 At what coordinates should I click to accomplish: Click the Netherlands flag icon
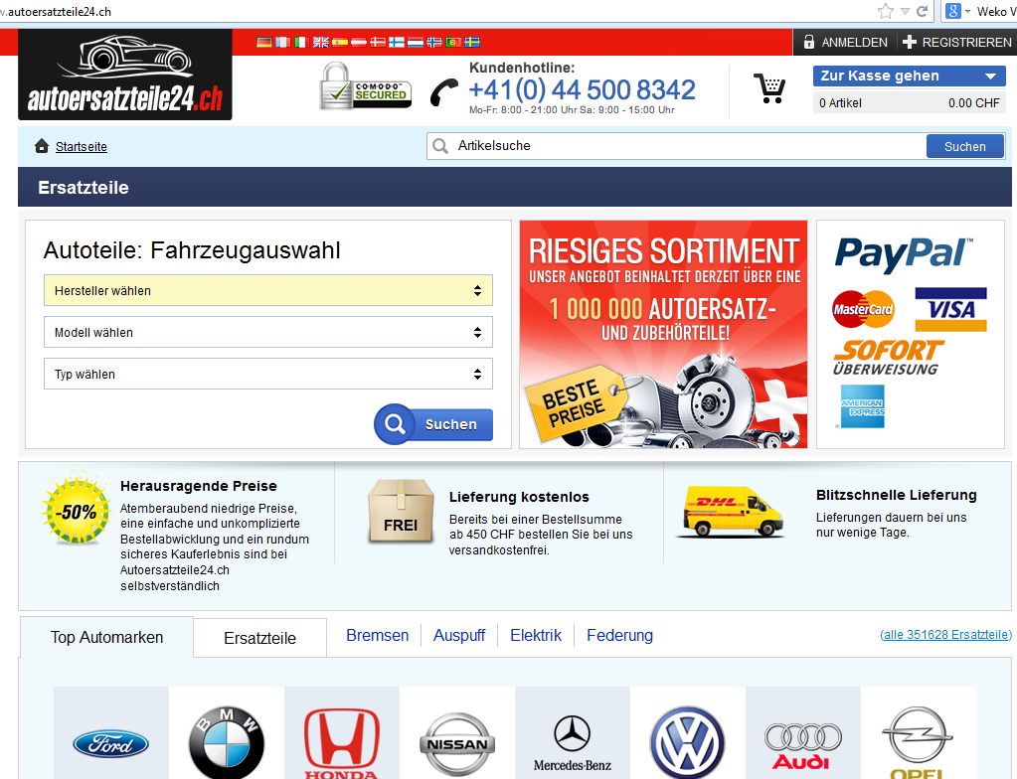pyautogui.click(x=416, y=42)
